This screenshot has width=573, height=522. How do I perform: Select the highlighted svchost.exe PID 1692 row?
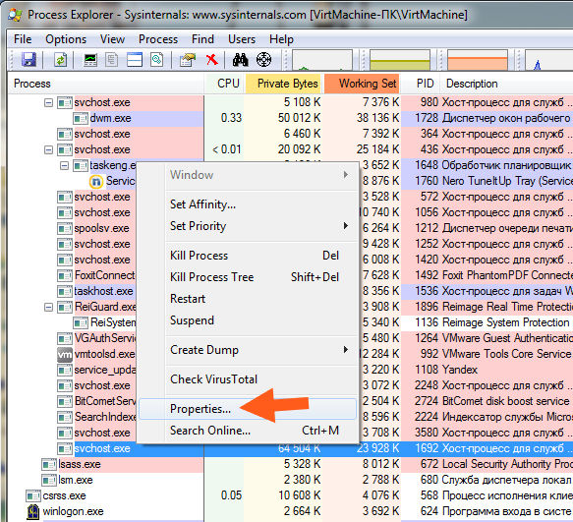click(x=290, y=448)
